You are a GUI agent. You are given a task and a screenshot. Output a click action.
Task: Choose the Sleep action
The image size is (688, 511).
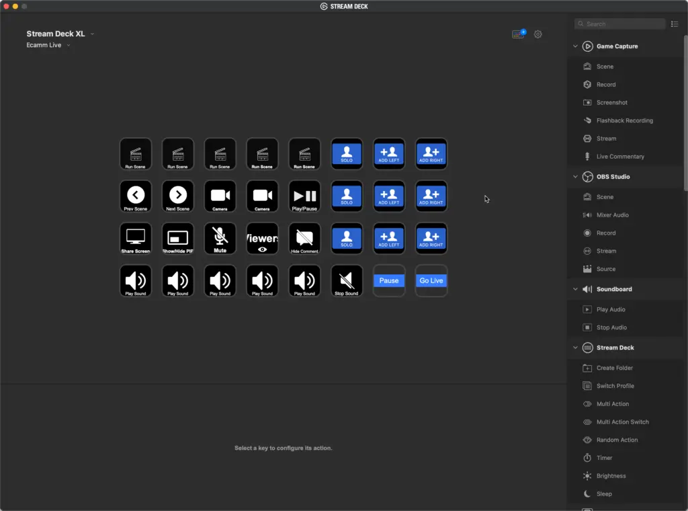pos(626,494)
